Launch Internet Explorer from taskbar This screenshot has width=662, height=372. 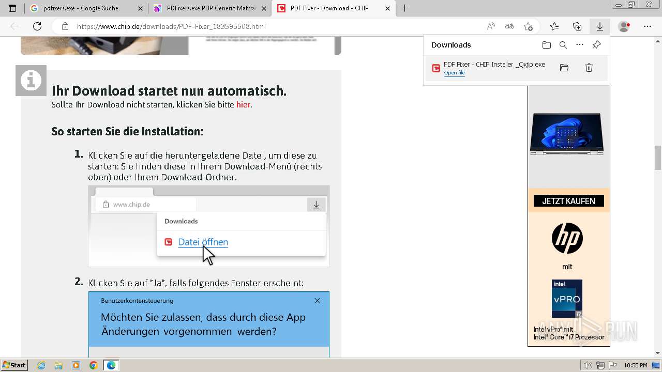41,365
